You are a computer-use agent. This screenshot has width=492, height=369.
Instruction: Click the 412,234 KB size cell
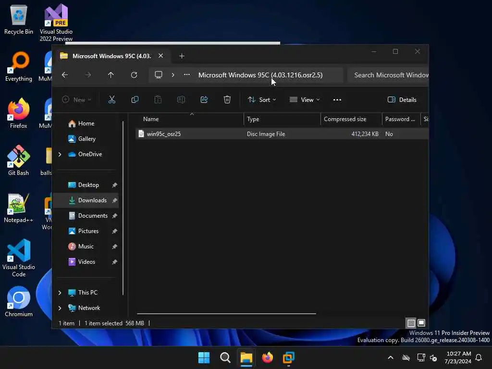click(x=365, y=134)
